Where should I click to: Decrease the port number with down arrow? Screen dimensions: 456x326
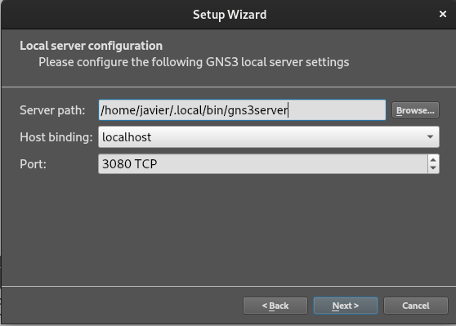433,168
